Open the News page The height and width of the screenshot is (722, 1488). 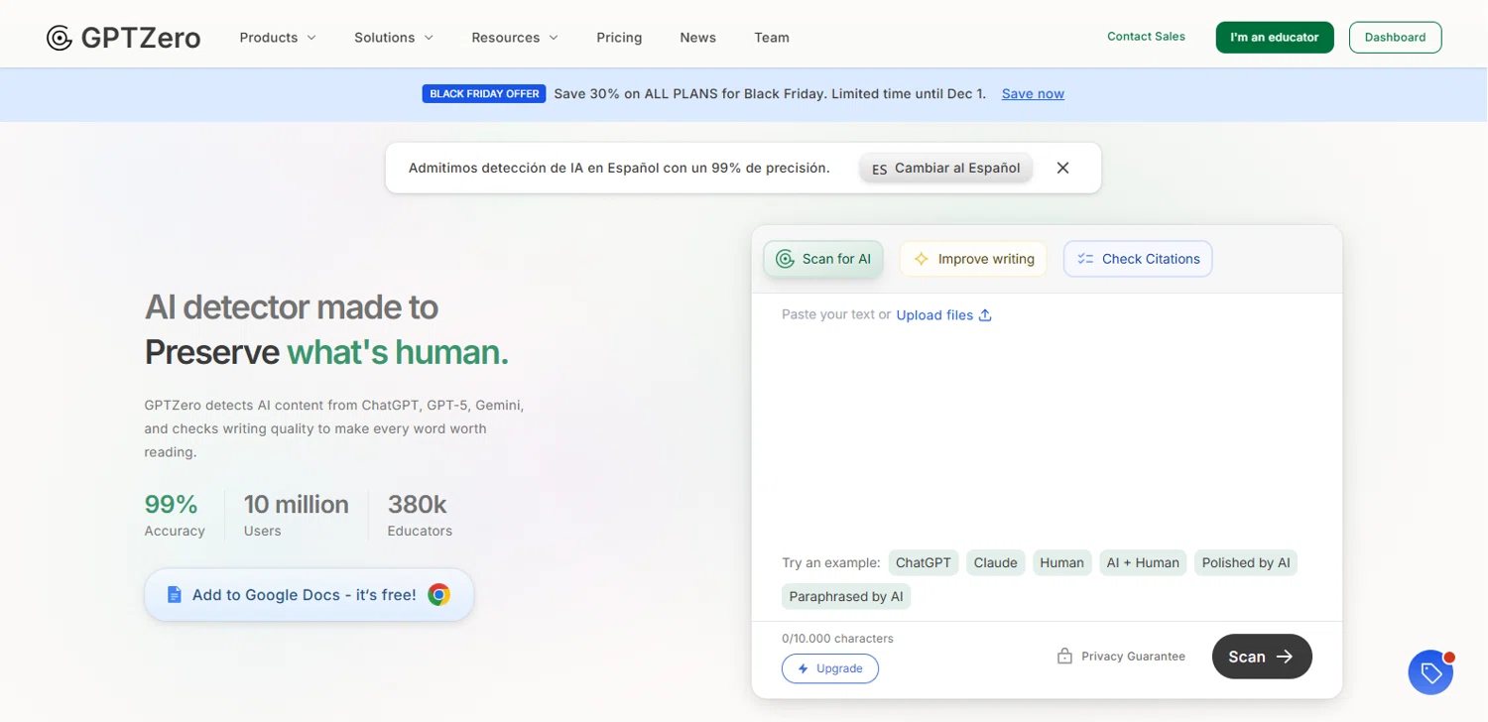[x=697, y=38]
